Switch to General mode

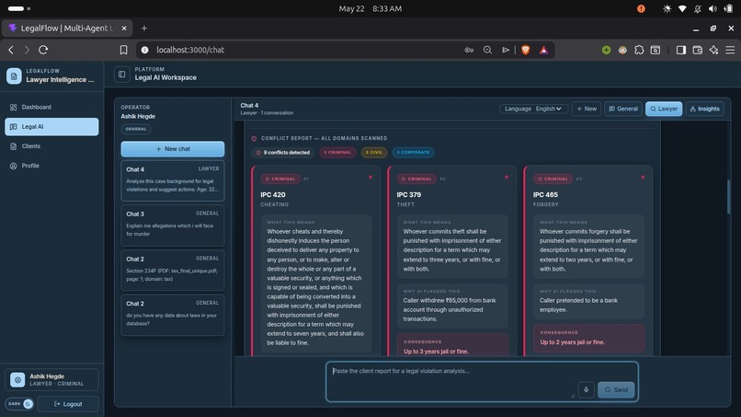pyautogui.click(x=623, y=109)
